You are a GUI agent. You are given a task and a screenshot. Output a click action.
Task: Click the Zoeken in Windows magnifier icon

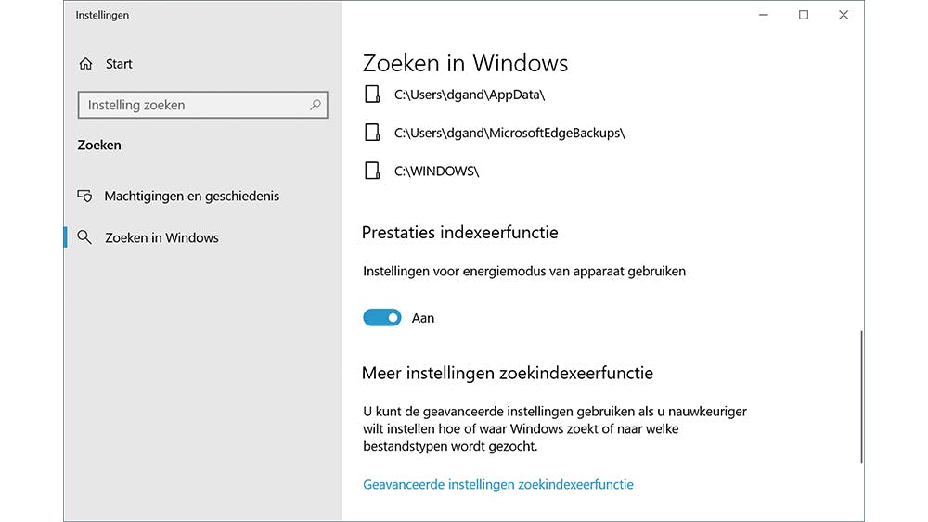click(x=85, y=237)
